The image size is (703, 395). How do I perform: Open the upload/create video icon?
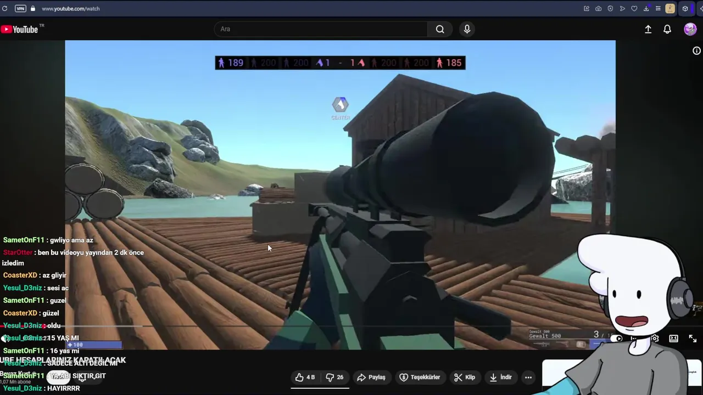coord(648,29)
